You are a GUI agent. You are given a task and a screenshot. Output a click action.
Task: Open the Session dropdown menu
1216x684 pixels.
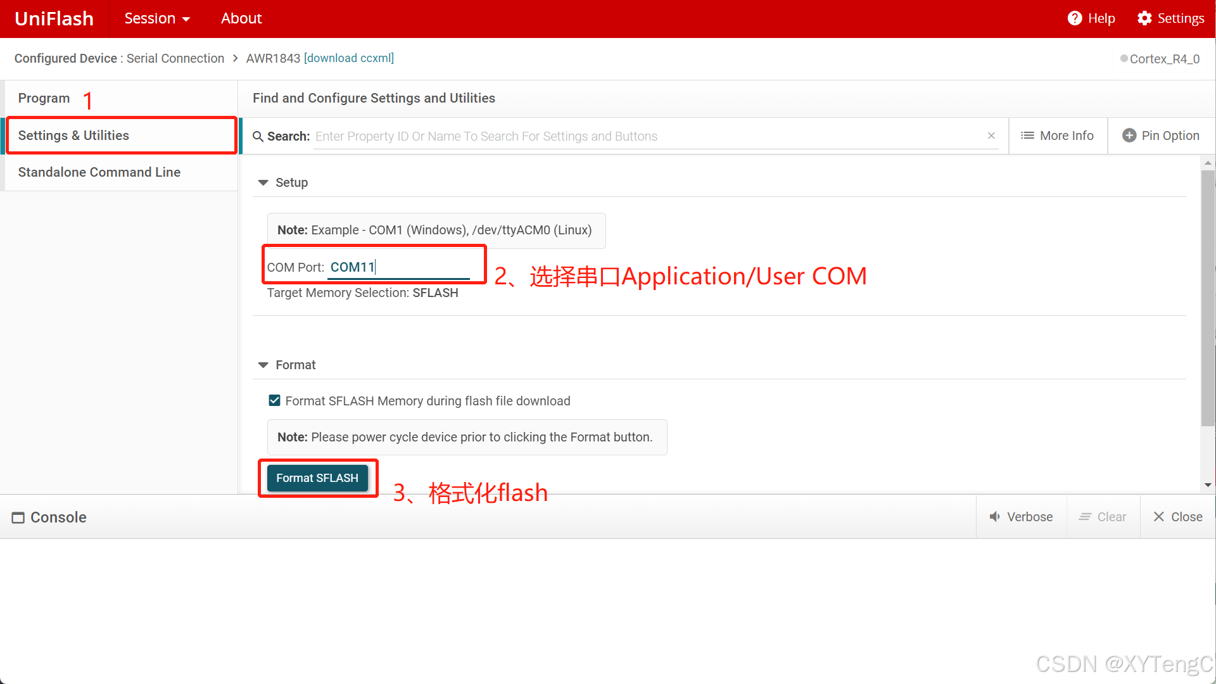(x=157, y=18)
